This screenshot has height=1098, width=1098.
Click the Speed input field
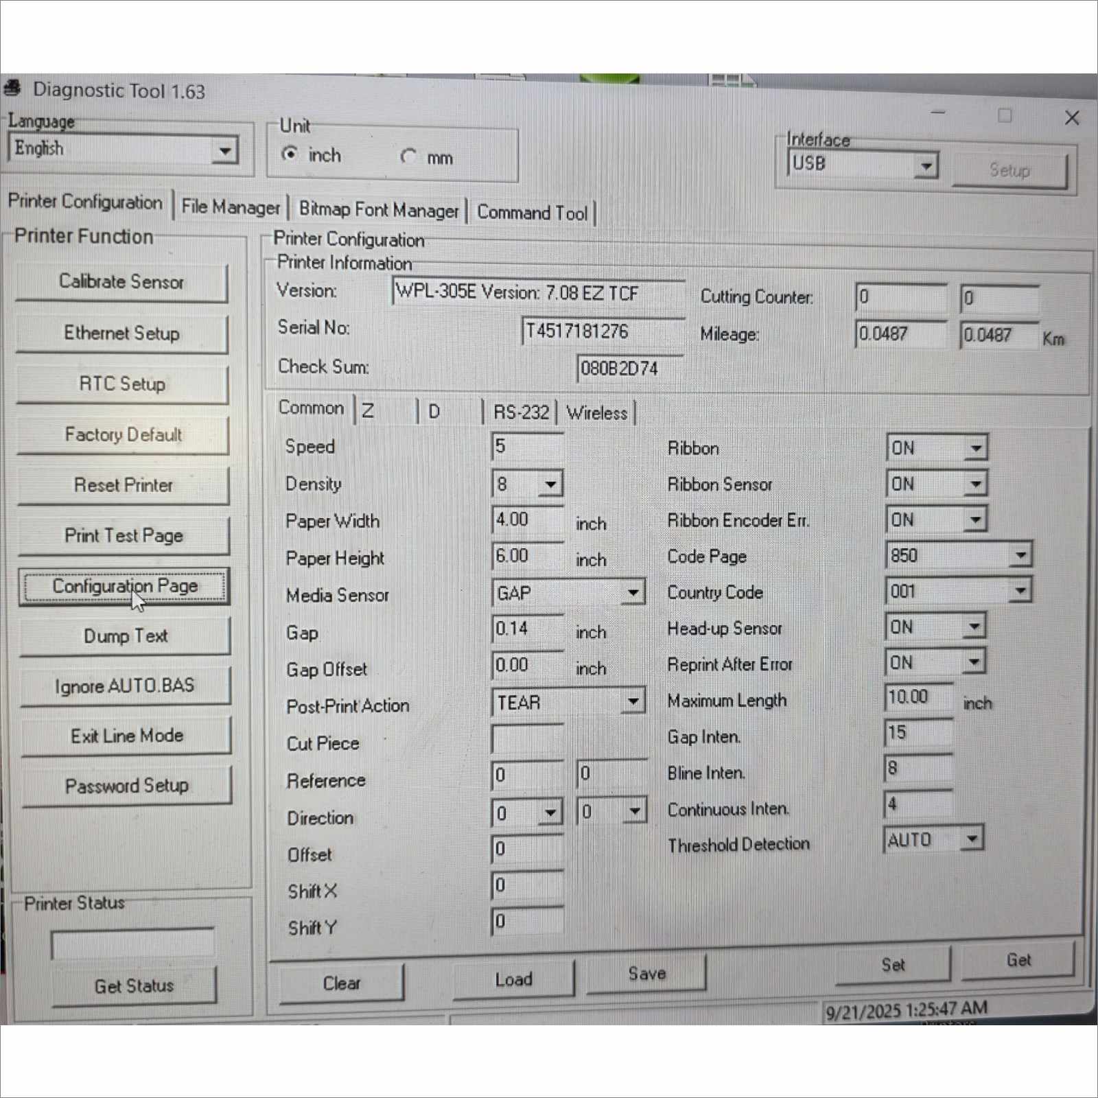(x=527, y=447)
